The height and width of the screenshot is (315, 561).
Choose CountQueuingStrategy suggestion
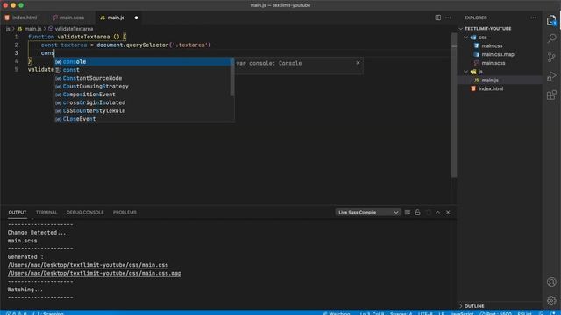(x=142, y=87)
